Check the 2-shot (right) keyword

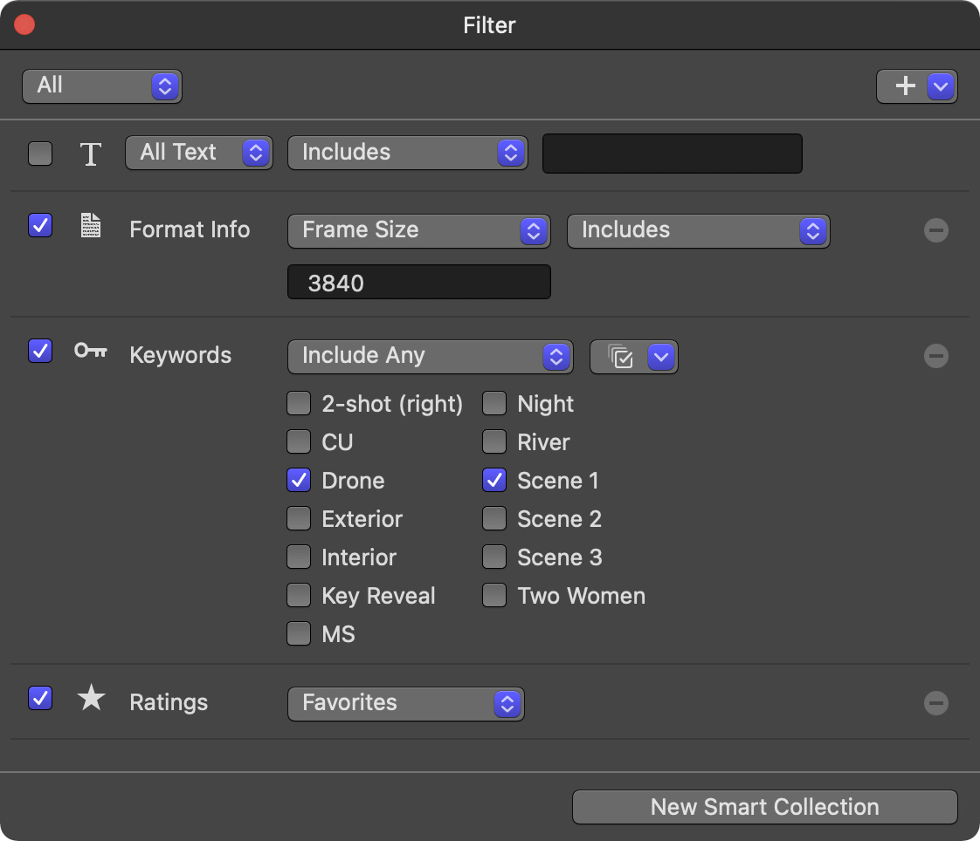pyautogui.click(x=299, y=403)
